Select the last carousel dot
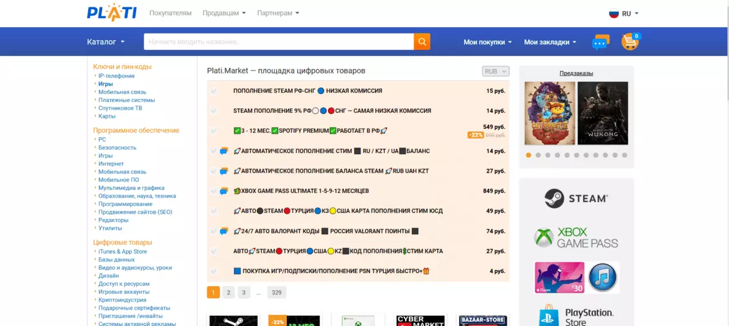The height and width of the screenshot is (326, 729). pos(625,155)
